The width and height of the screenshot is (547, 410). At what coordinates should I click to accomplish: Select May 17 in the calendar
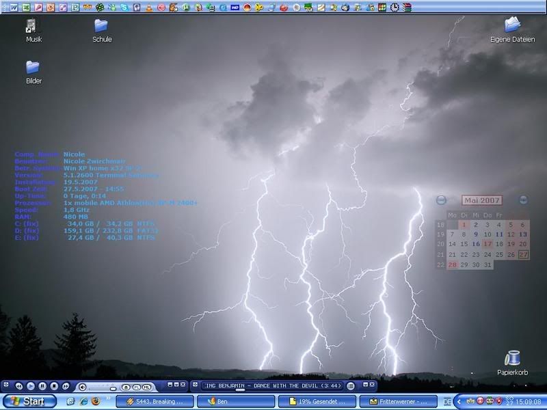[488, 244]
